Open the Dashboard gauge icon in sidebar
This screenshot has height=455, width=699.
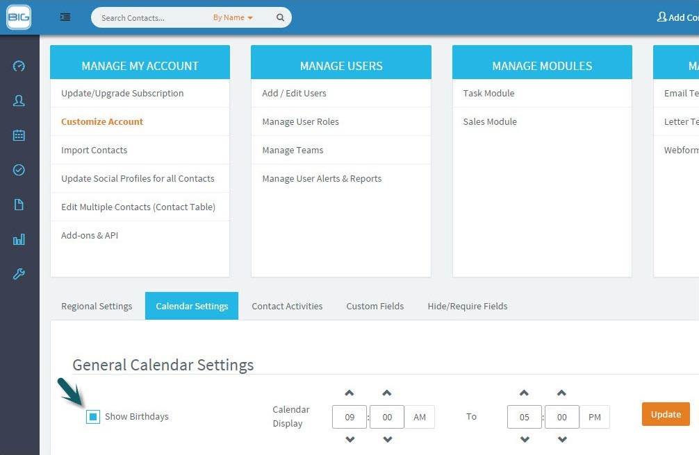(19, 67)
